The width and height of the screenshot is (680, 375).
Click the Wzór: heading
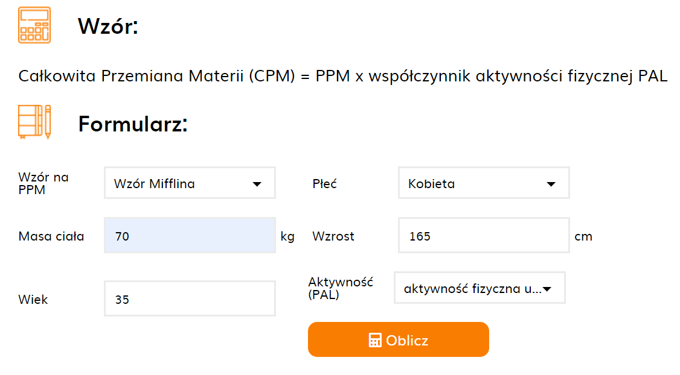coord(107,26)
